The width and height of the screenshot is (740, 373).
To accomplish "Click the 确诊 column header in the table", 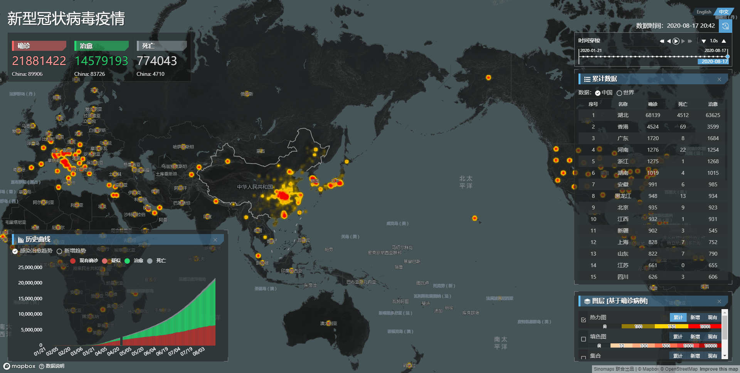I will [x=653, y=104].
